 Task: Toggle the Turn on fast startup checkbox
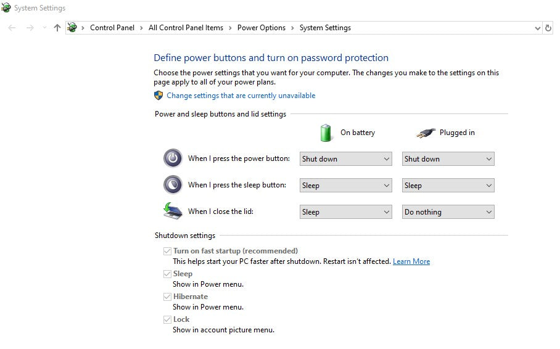point(167,251)
